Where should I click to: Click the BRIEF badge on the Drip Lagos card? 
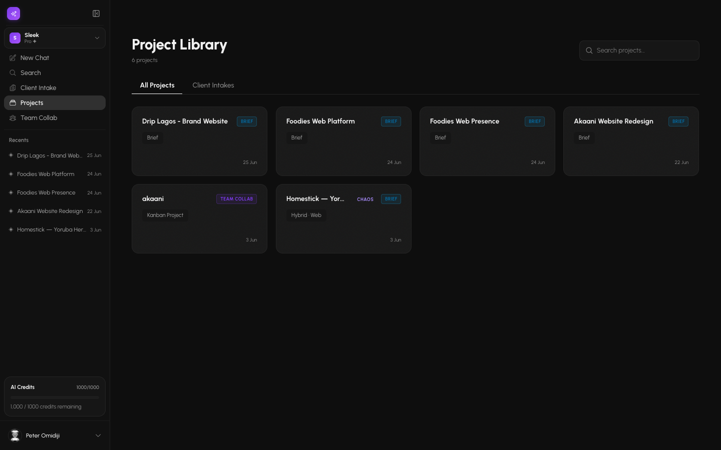tap(247, 121)
